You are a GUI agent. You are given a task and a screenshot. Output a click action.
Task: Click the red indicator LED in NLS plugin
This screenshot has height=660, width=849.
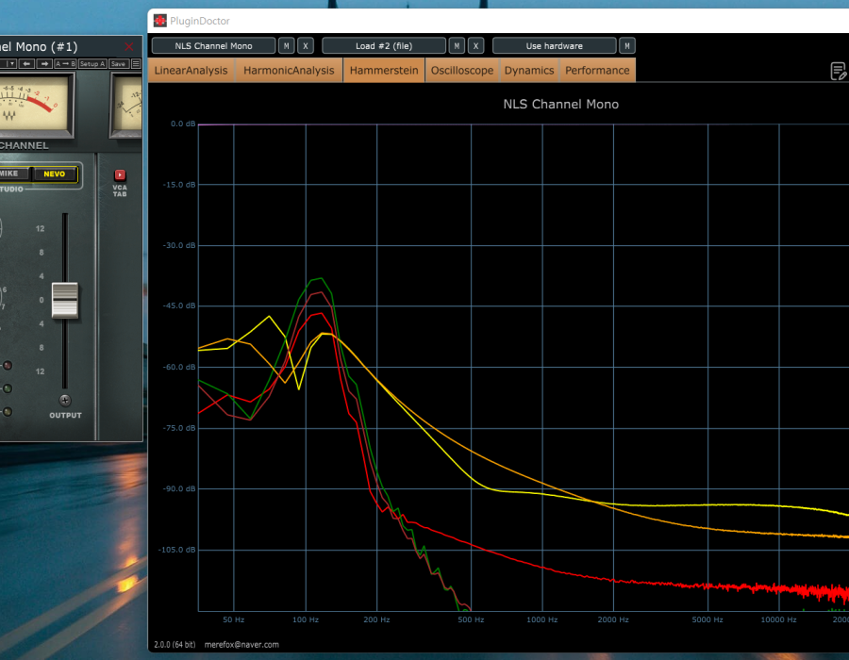[x=7, y=366]
